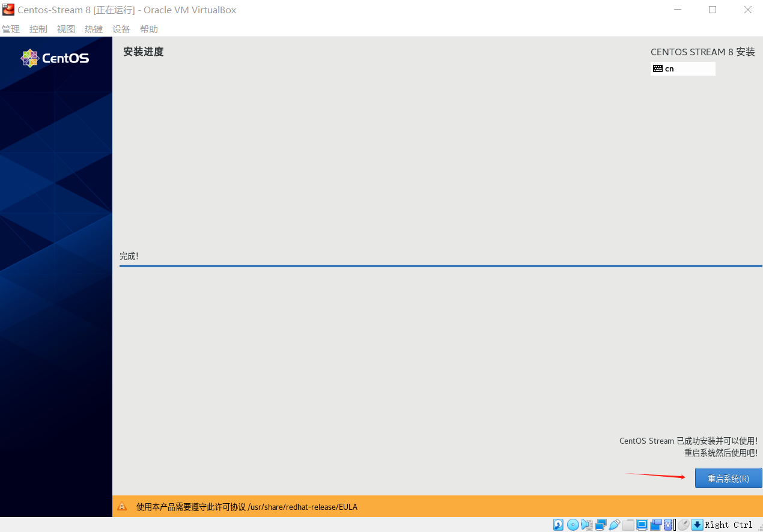763x532 pixels.
Task: Open the 视图 menu
Action: click(x=66, y=29)
